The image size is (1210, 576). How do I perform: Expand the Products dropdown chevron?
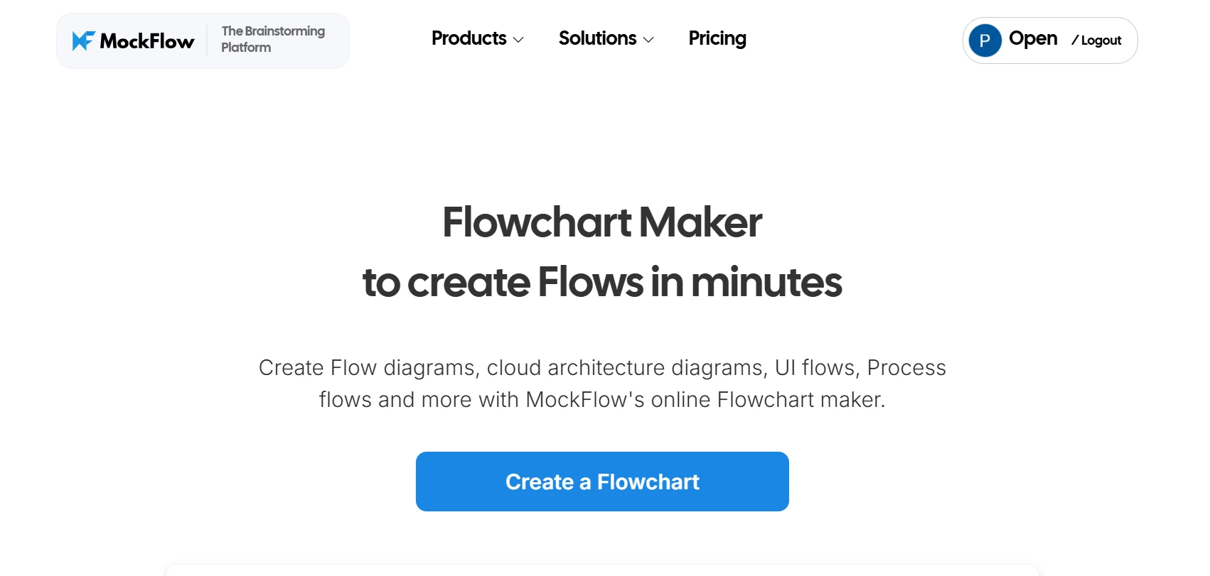[518, 40]
